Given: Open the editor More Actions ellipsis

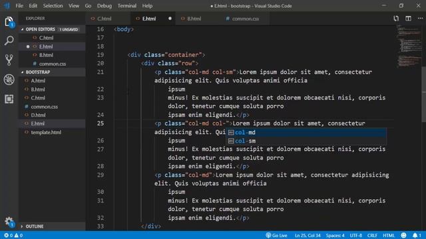Looking at the screenshot, I should click(420, 19).
